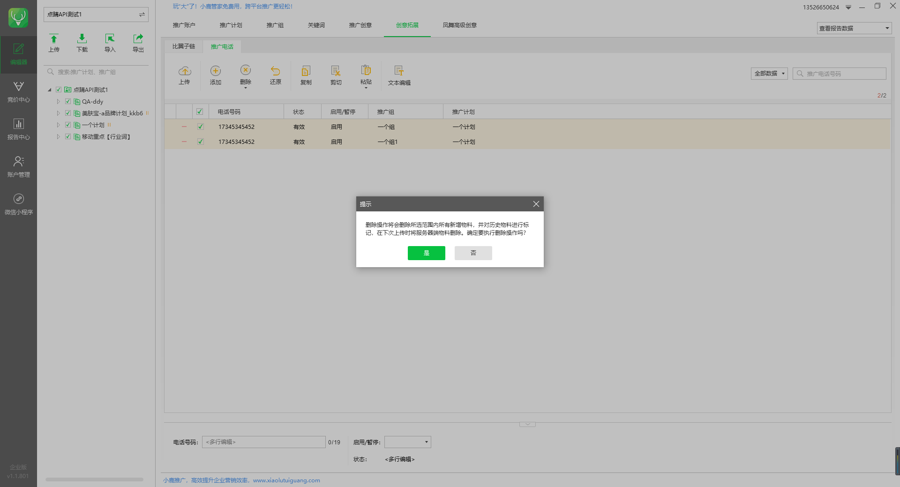Switch to the 推广创意 tab
This screenshot has height=487, width=900.
pos(360,25)
